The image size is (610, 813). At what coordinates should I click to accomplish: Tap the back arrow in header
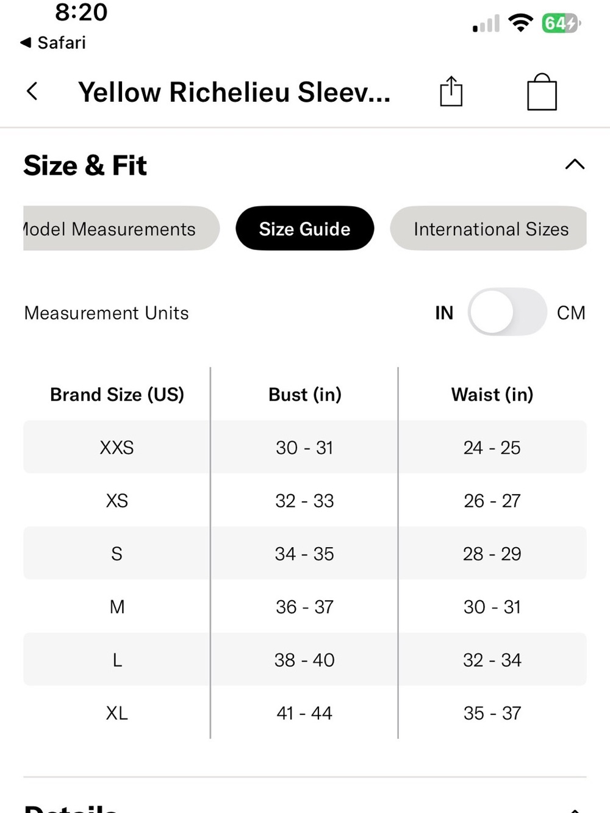point(32,91)
